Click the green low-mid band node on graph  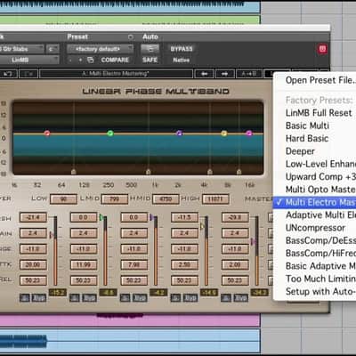[x=110, y=133]
